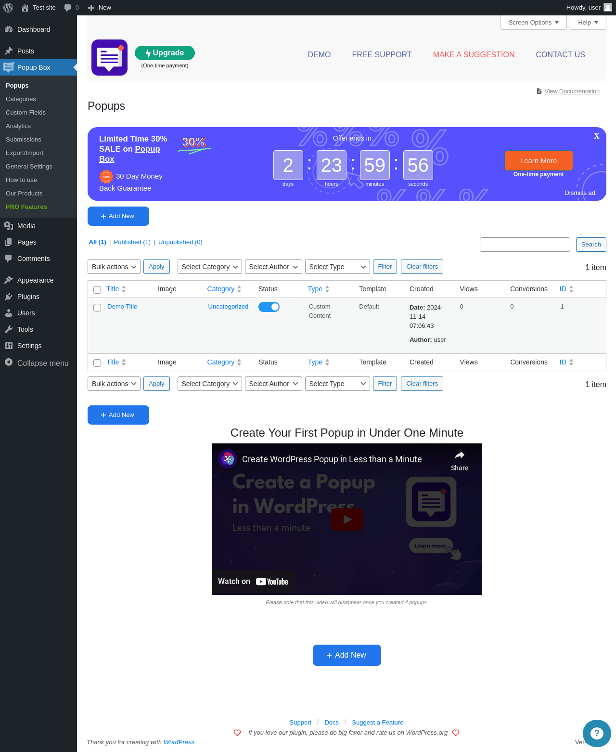Click top Clear filters button
Viewport: 616px width, 752px height.
pos(422,267)
